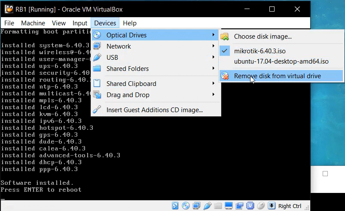Image resolution: width=345 pixels, height=211 pixels.
Task: Click the Choose disk image folder icon
Action: click(x=225, y=37)
